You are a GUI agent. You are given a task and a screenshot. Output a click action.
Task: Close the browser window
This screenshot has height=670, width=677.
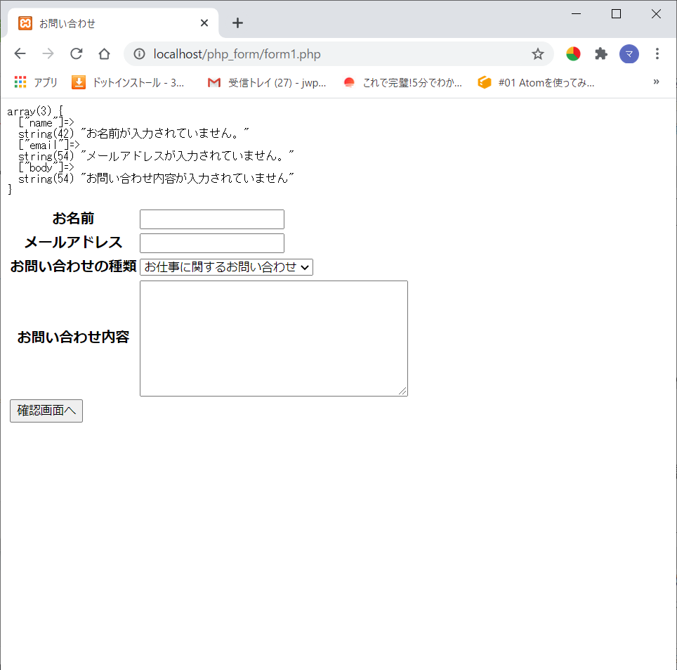tap(656, 14)
